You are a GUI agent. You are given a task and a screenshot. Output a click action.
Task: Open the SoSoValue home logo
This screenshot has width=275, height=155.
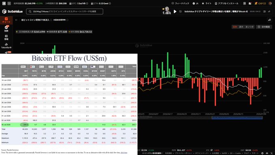tap(13, 11)
